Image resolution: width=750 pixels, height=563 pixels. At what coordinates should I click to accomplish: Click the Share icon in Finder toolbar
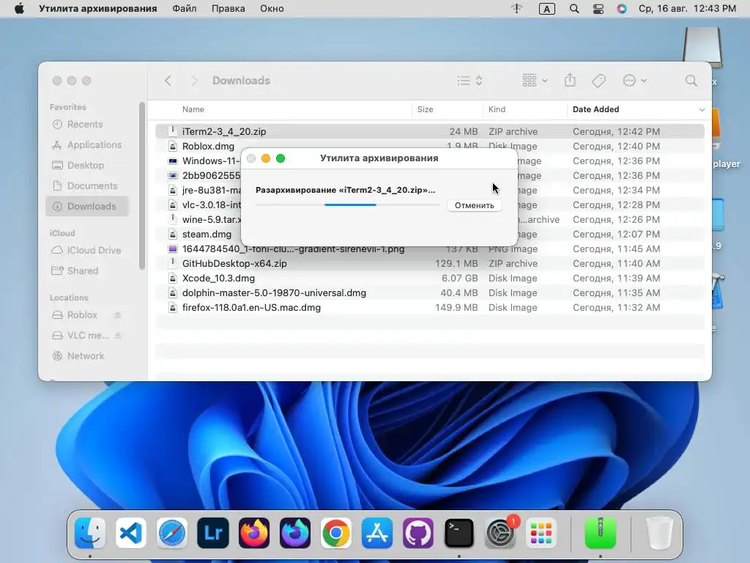point(570,80)
